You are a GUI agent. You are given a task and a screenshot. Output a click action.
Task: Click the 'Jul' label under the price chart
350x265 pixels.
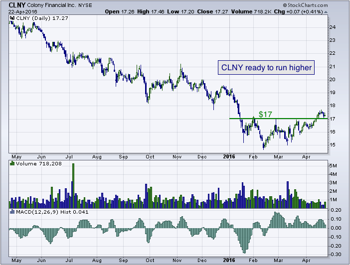click(69, 157)
